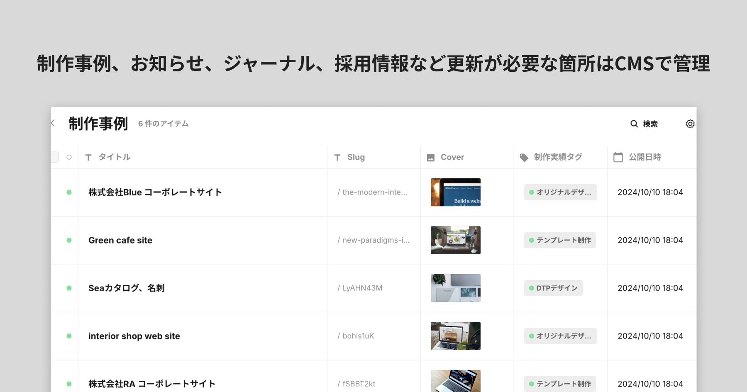
Task: Click green status dot for Green cafe site
Action: (x=69, y=240)
